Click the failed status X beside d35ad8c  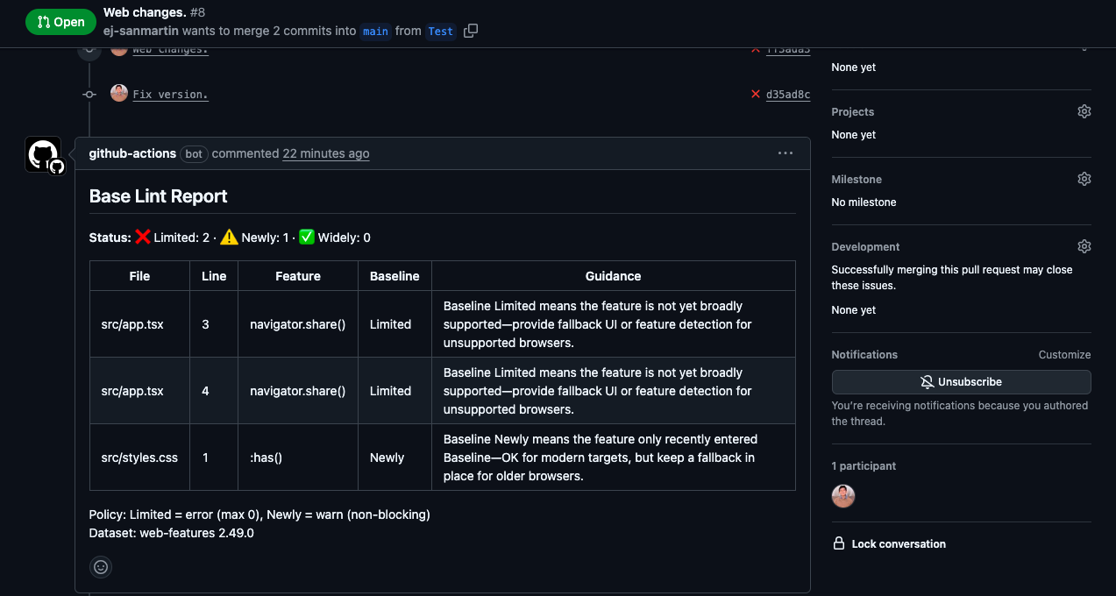point(755,94)
